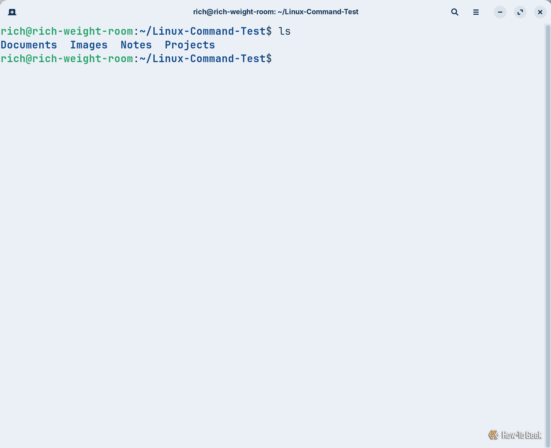551x448 pixels.
Task: Click the Notes directory name
Action: click(x=136, y=45)
